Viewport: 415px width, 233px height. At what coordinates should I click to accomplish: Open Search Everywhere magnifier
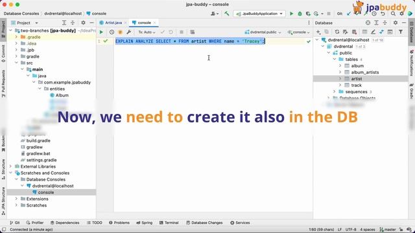(393, 14)
